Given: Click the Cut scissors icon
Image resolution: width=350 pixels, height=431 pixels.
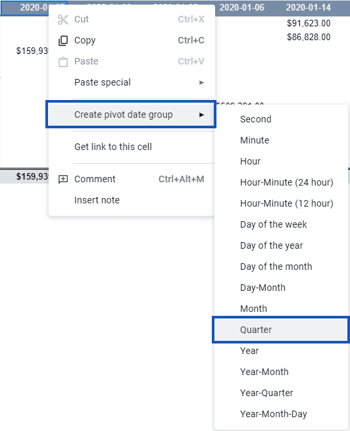Looking at the screenshot, I should point(63,20).
